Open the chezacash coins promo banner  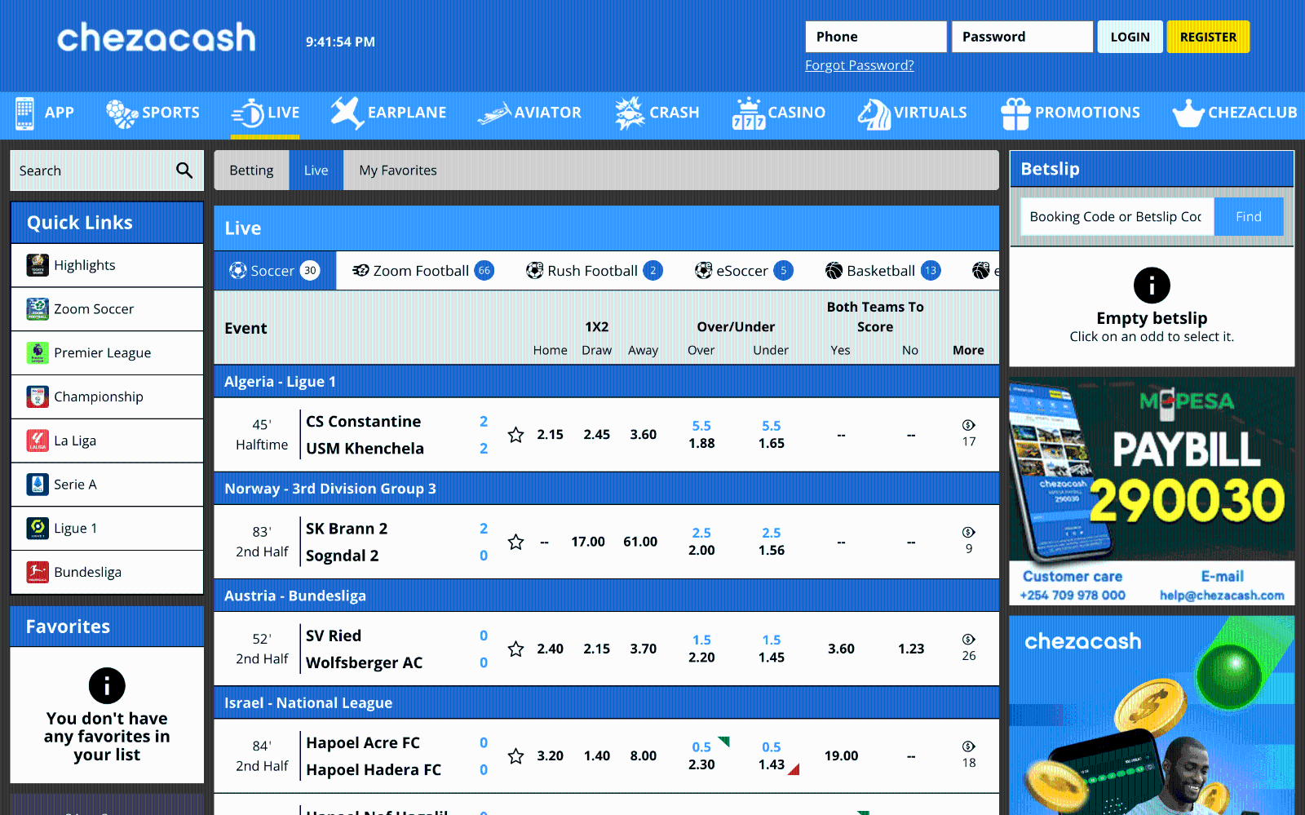1152,715
